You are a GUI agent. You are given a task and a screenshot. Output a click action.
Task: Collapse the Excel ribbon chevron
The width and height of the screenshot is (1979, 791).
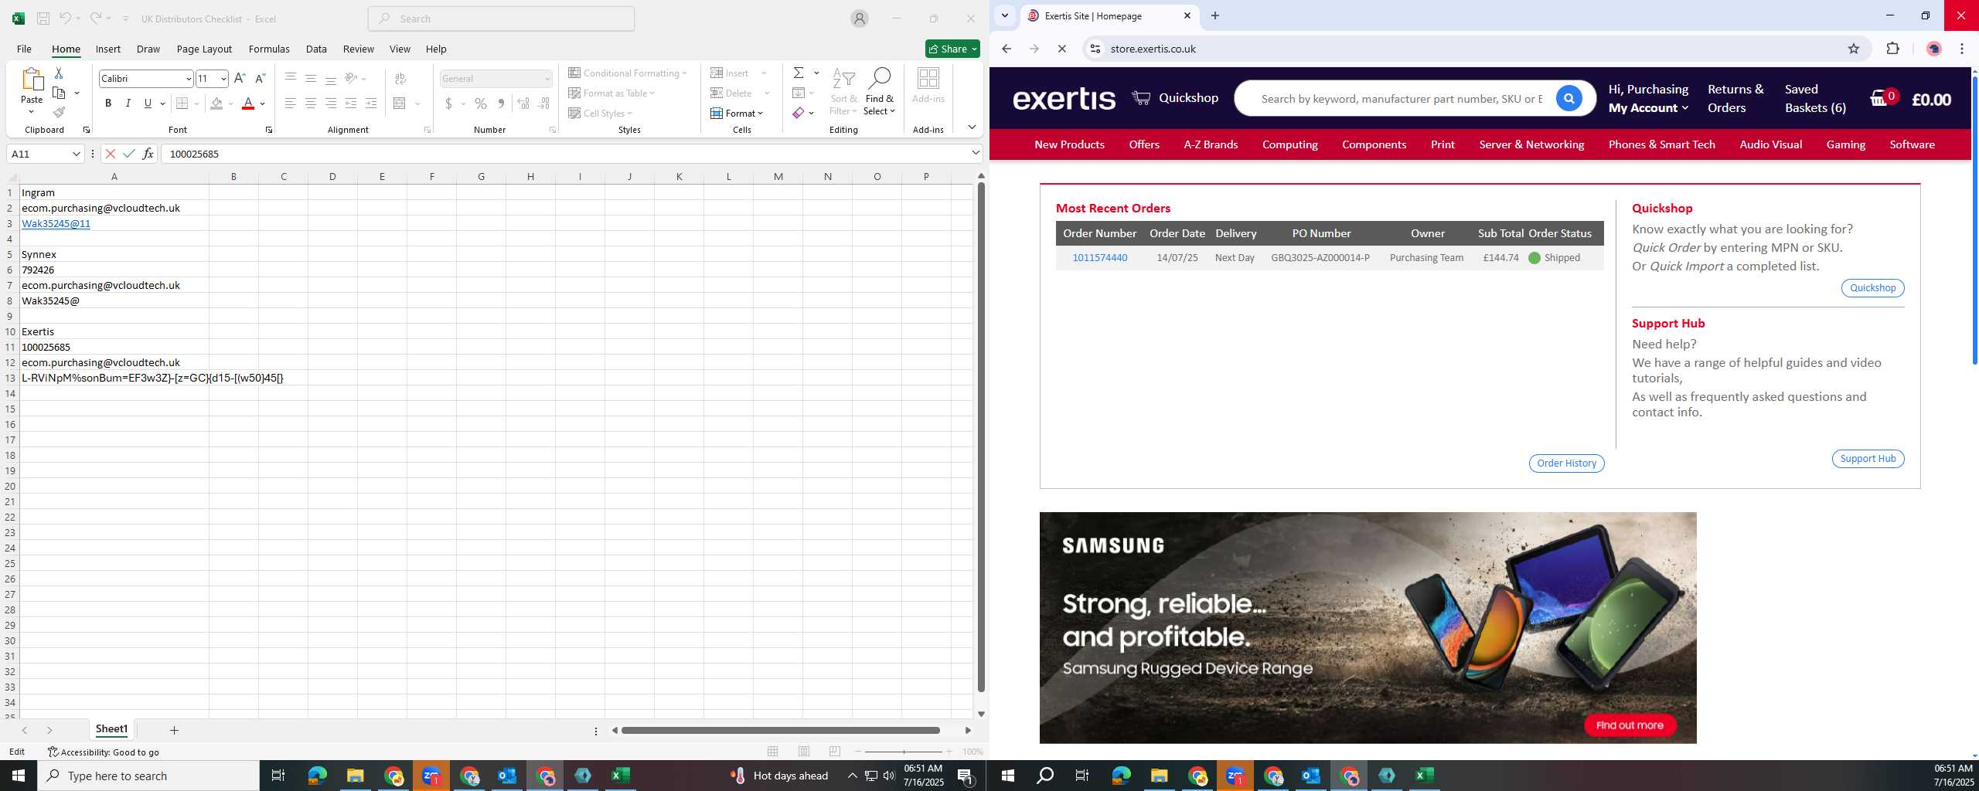[x=972, y=127]
